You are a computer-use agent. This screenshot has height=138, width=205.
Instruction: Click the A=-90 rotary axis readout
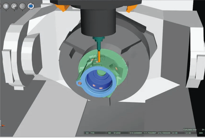point(178,133)
